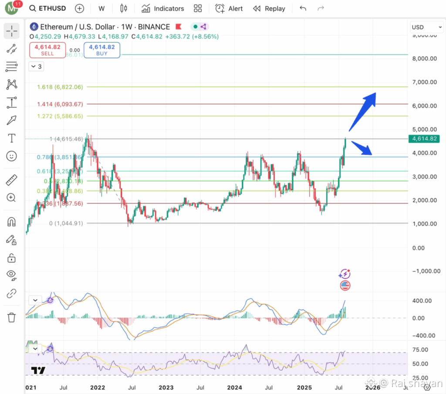The image size is (446, 394).
Task: Open the USD currency dropdown
Action: click(x=427, y=27)
